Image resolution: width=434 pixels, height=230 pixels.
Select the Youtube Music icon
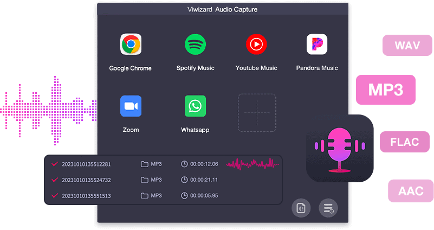click(256, 44)
